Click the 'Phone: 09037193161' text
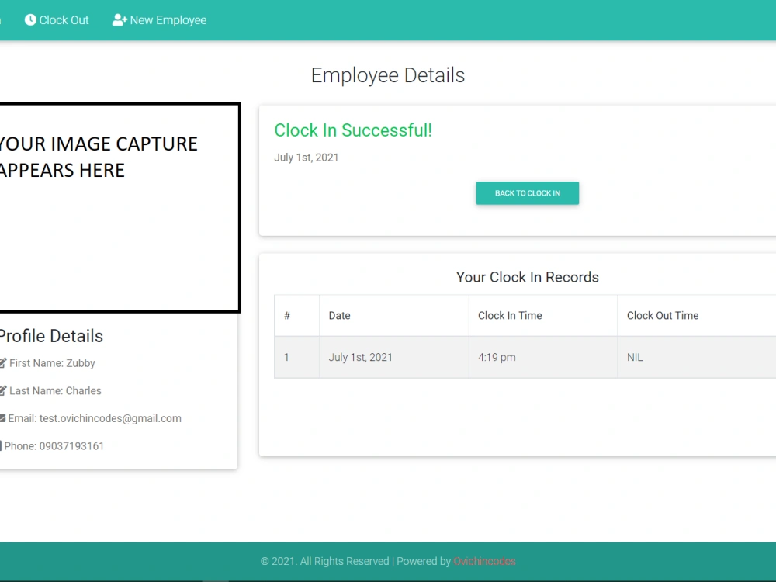Image resolution: width=776 pixels, height=582 pixels. [x=54, y=446]
